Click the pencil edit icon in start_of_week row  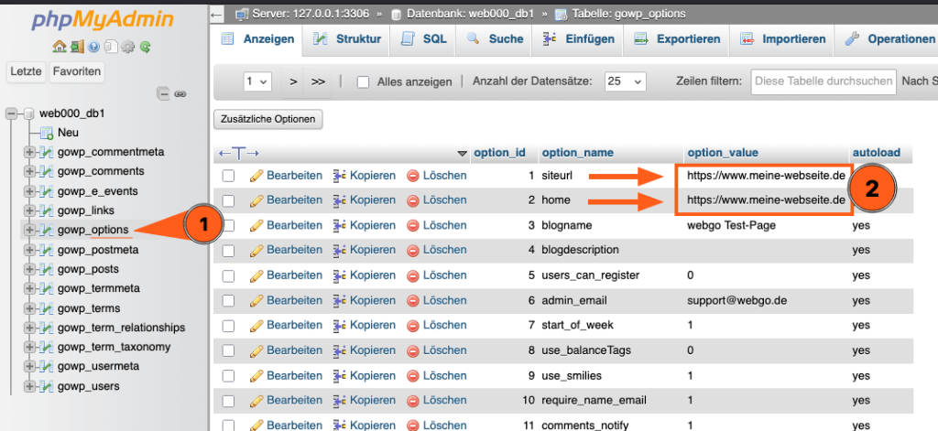coord(256,326)
